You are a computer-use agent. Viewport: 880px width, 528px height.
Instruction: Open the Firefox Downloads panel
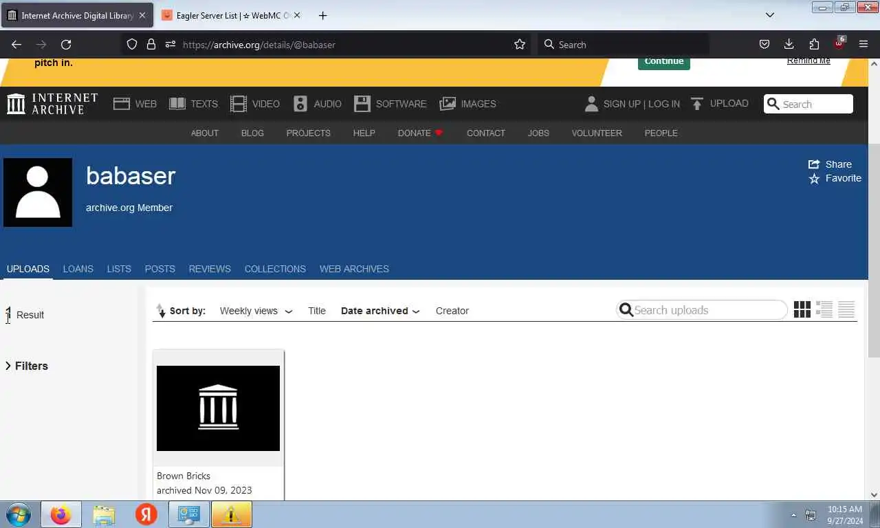789,45
